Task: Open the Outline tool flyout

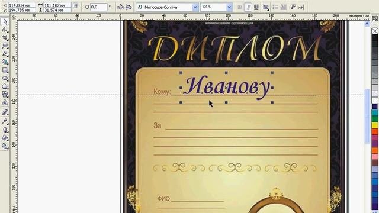Action: [x=5, y=130]
